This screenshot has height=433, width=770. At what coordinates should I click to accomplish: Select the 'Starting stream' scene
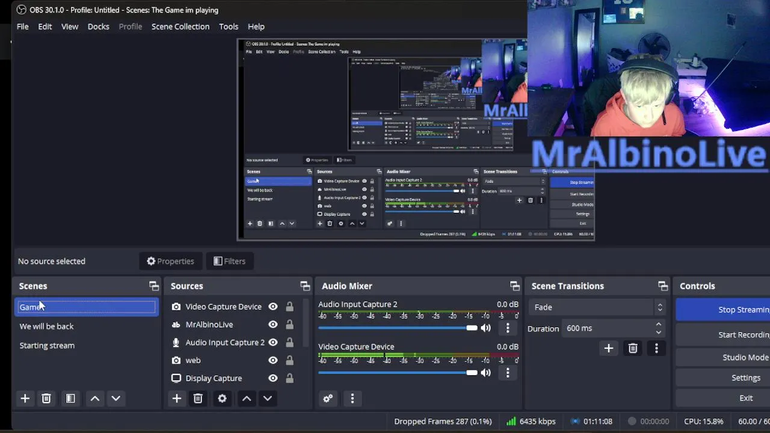pyautogui.click(x=87, y=345)
